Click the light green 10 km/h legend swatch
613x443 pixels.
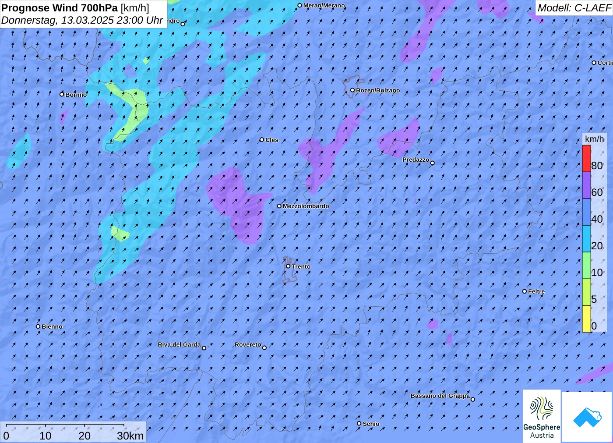point(586,265)
